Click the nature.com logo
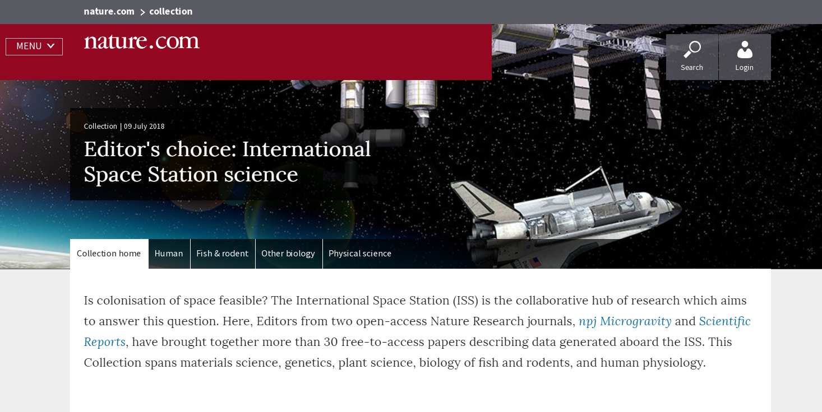The height and width of the screenshot is (412, 822). coord(141,41)
